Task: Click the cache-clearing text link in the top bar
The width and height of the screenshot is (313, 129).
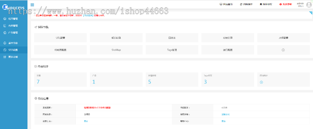Action: pyautogui.click(x=248, y=4)
